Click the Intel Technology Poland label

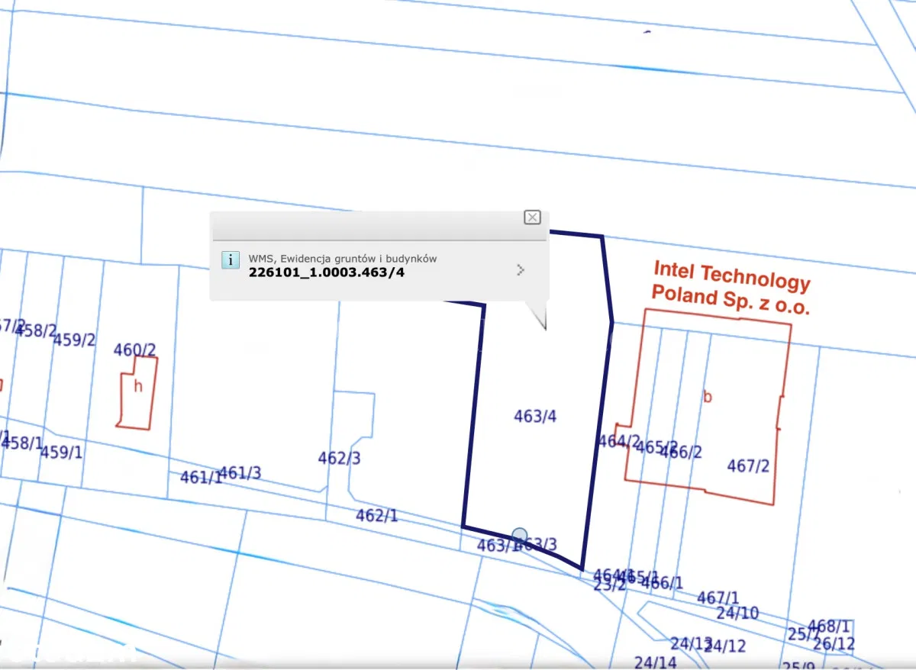pos(731,288)
